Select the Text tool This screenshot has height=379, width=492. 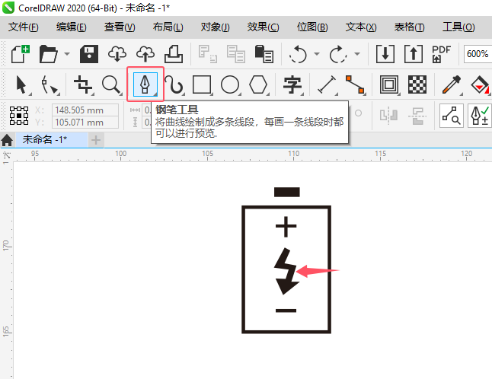point(292,84)
